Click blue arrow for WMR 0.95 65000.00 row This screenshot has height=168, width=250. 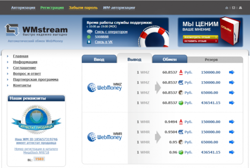(232, 142)
